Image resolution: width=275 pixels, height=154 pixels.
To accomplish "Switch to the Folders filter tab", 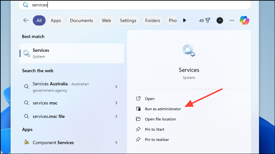I will point(153,20).
